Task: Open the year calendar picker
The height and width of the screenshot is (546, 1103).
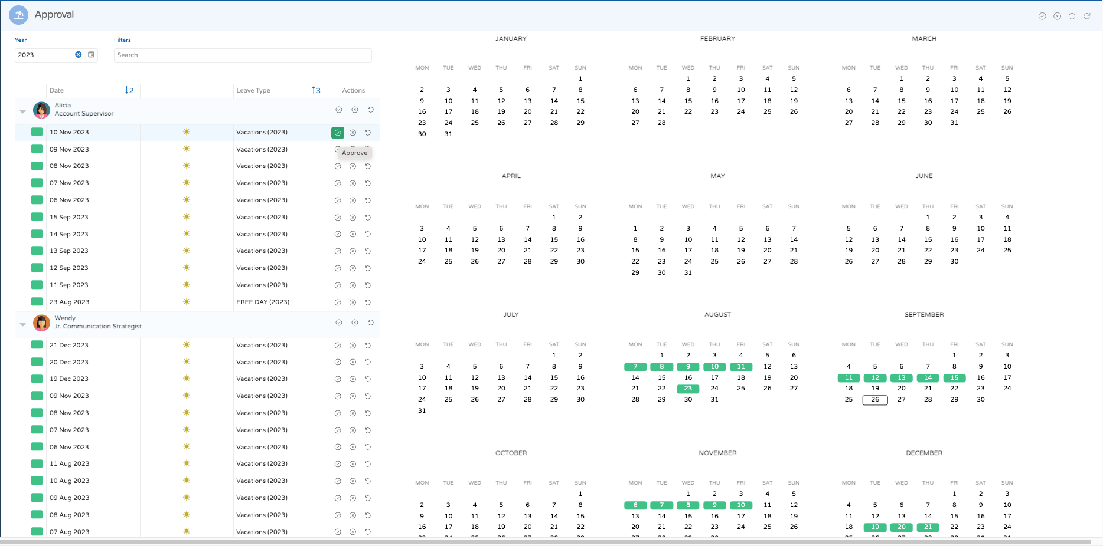Action: point(91,55)
